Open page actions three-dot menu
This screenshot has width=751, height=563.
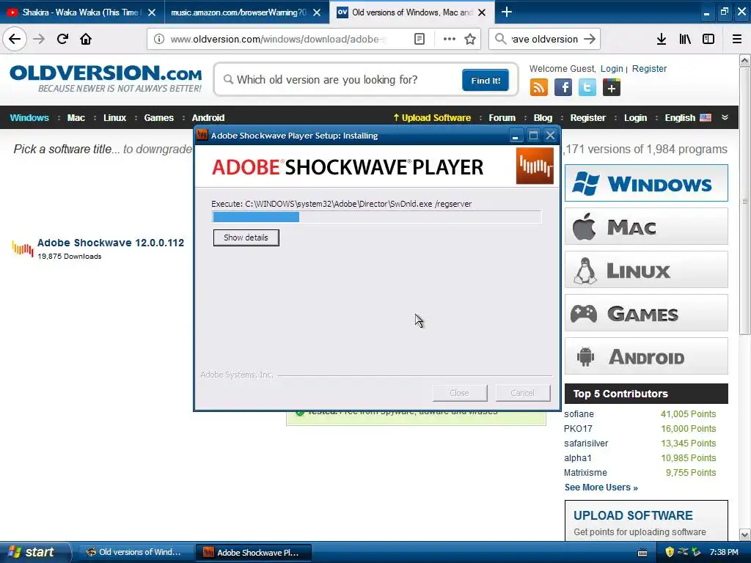(x=450, y=39)
